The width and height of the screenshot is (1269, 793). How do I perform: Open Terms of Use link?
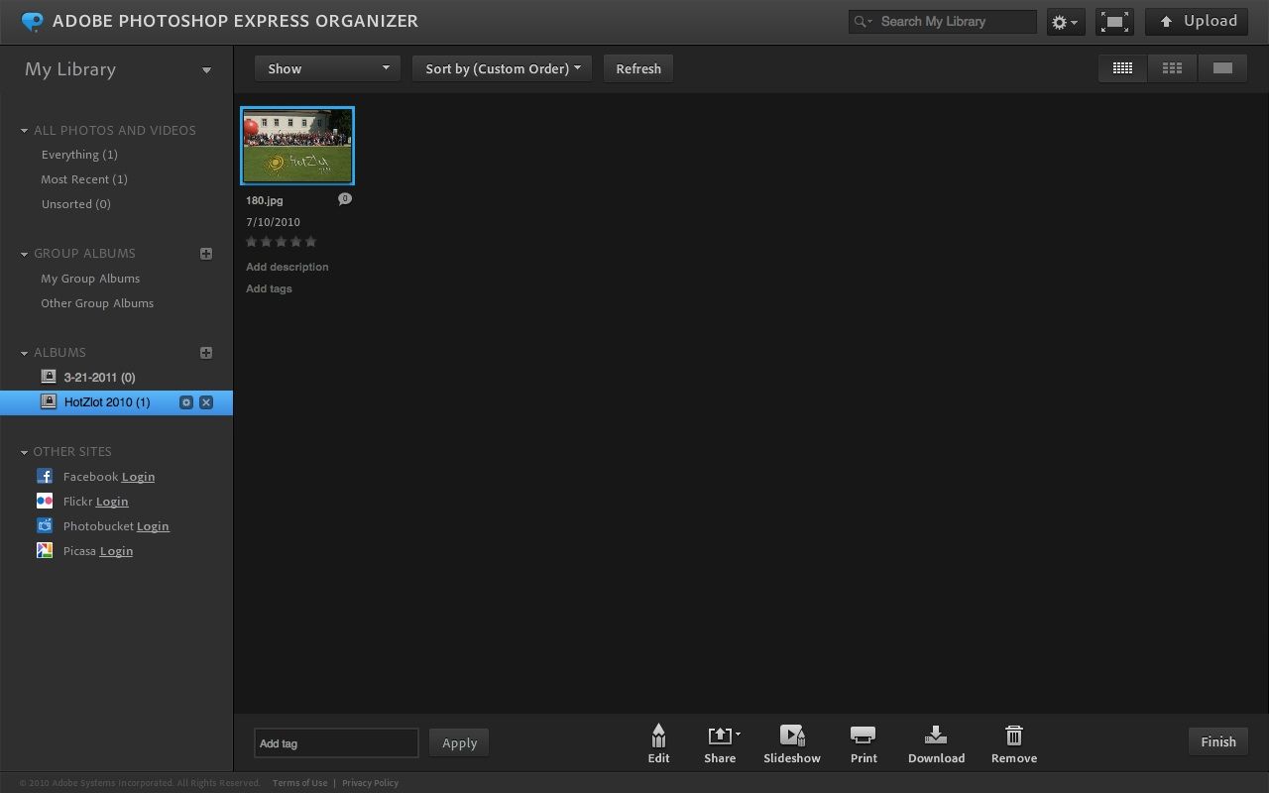point(300,783)
